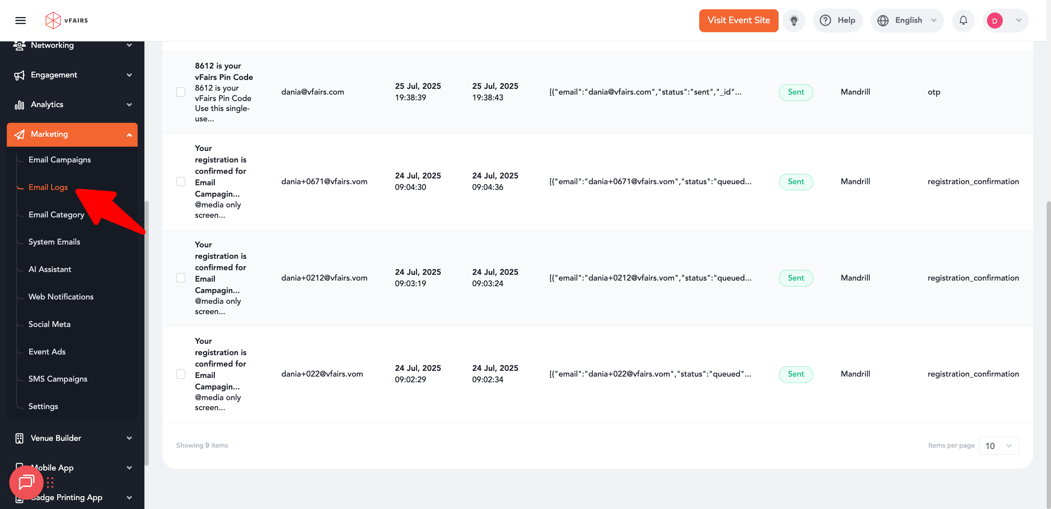Image resolution: width=1051 pixels, height=509 pixels.
Task: Open the hamburger sidebar menu icon
Action: 20,20
